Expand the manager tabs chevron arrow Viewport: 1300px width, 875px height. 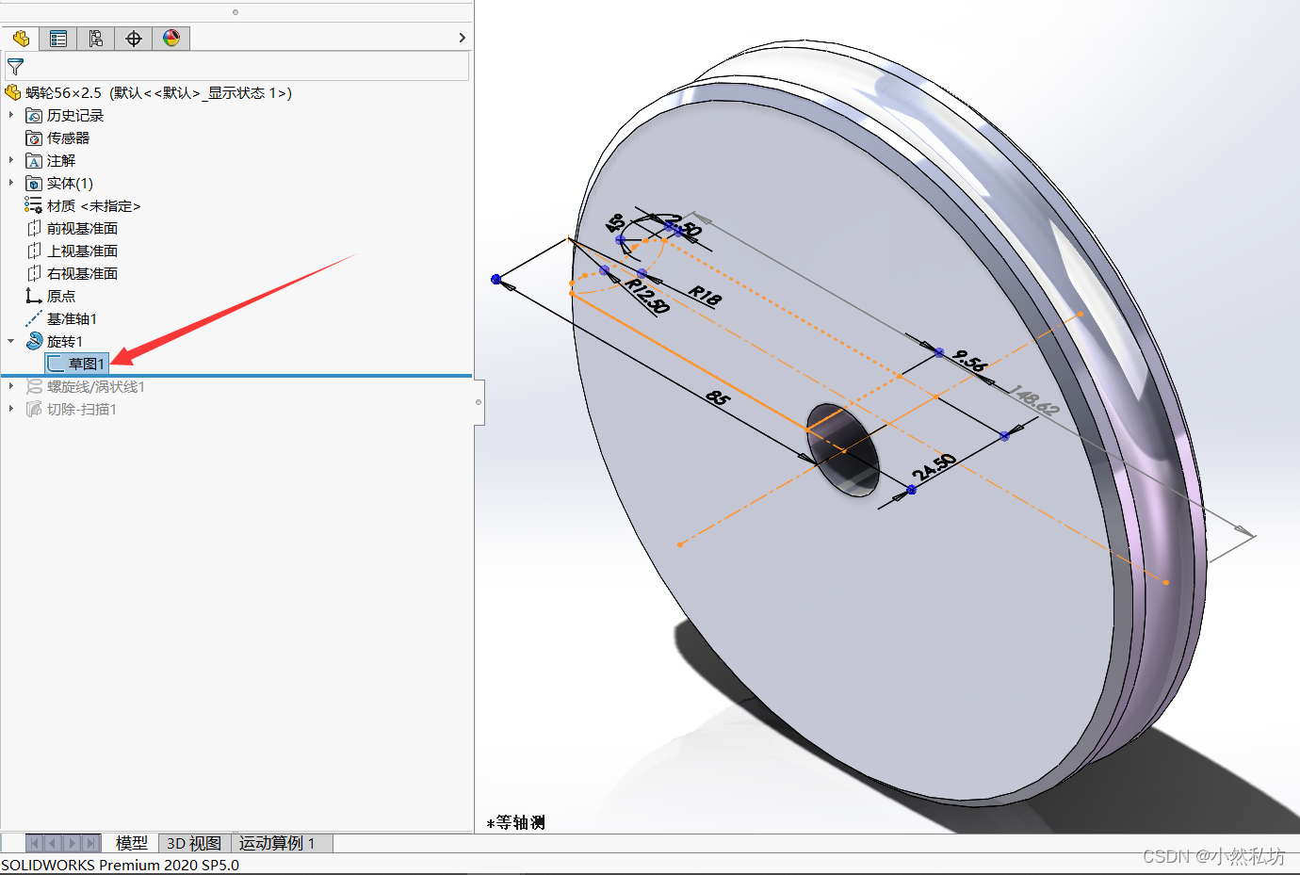(x=462, y=38)
